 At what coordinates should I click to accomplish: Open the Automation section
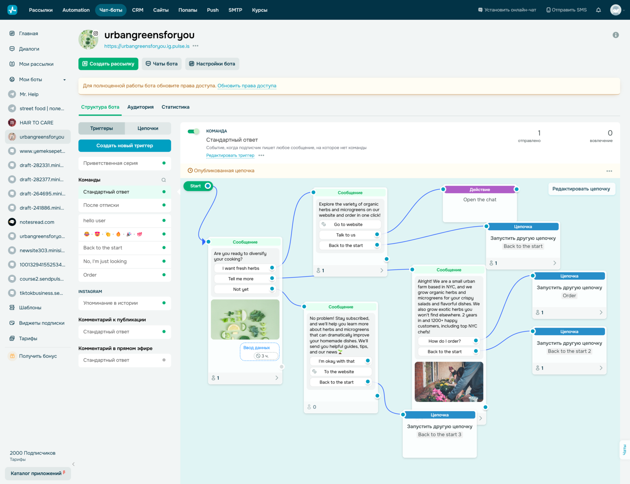pyautogui.click(x=76, y=10)
